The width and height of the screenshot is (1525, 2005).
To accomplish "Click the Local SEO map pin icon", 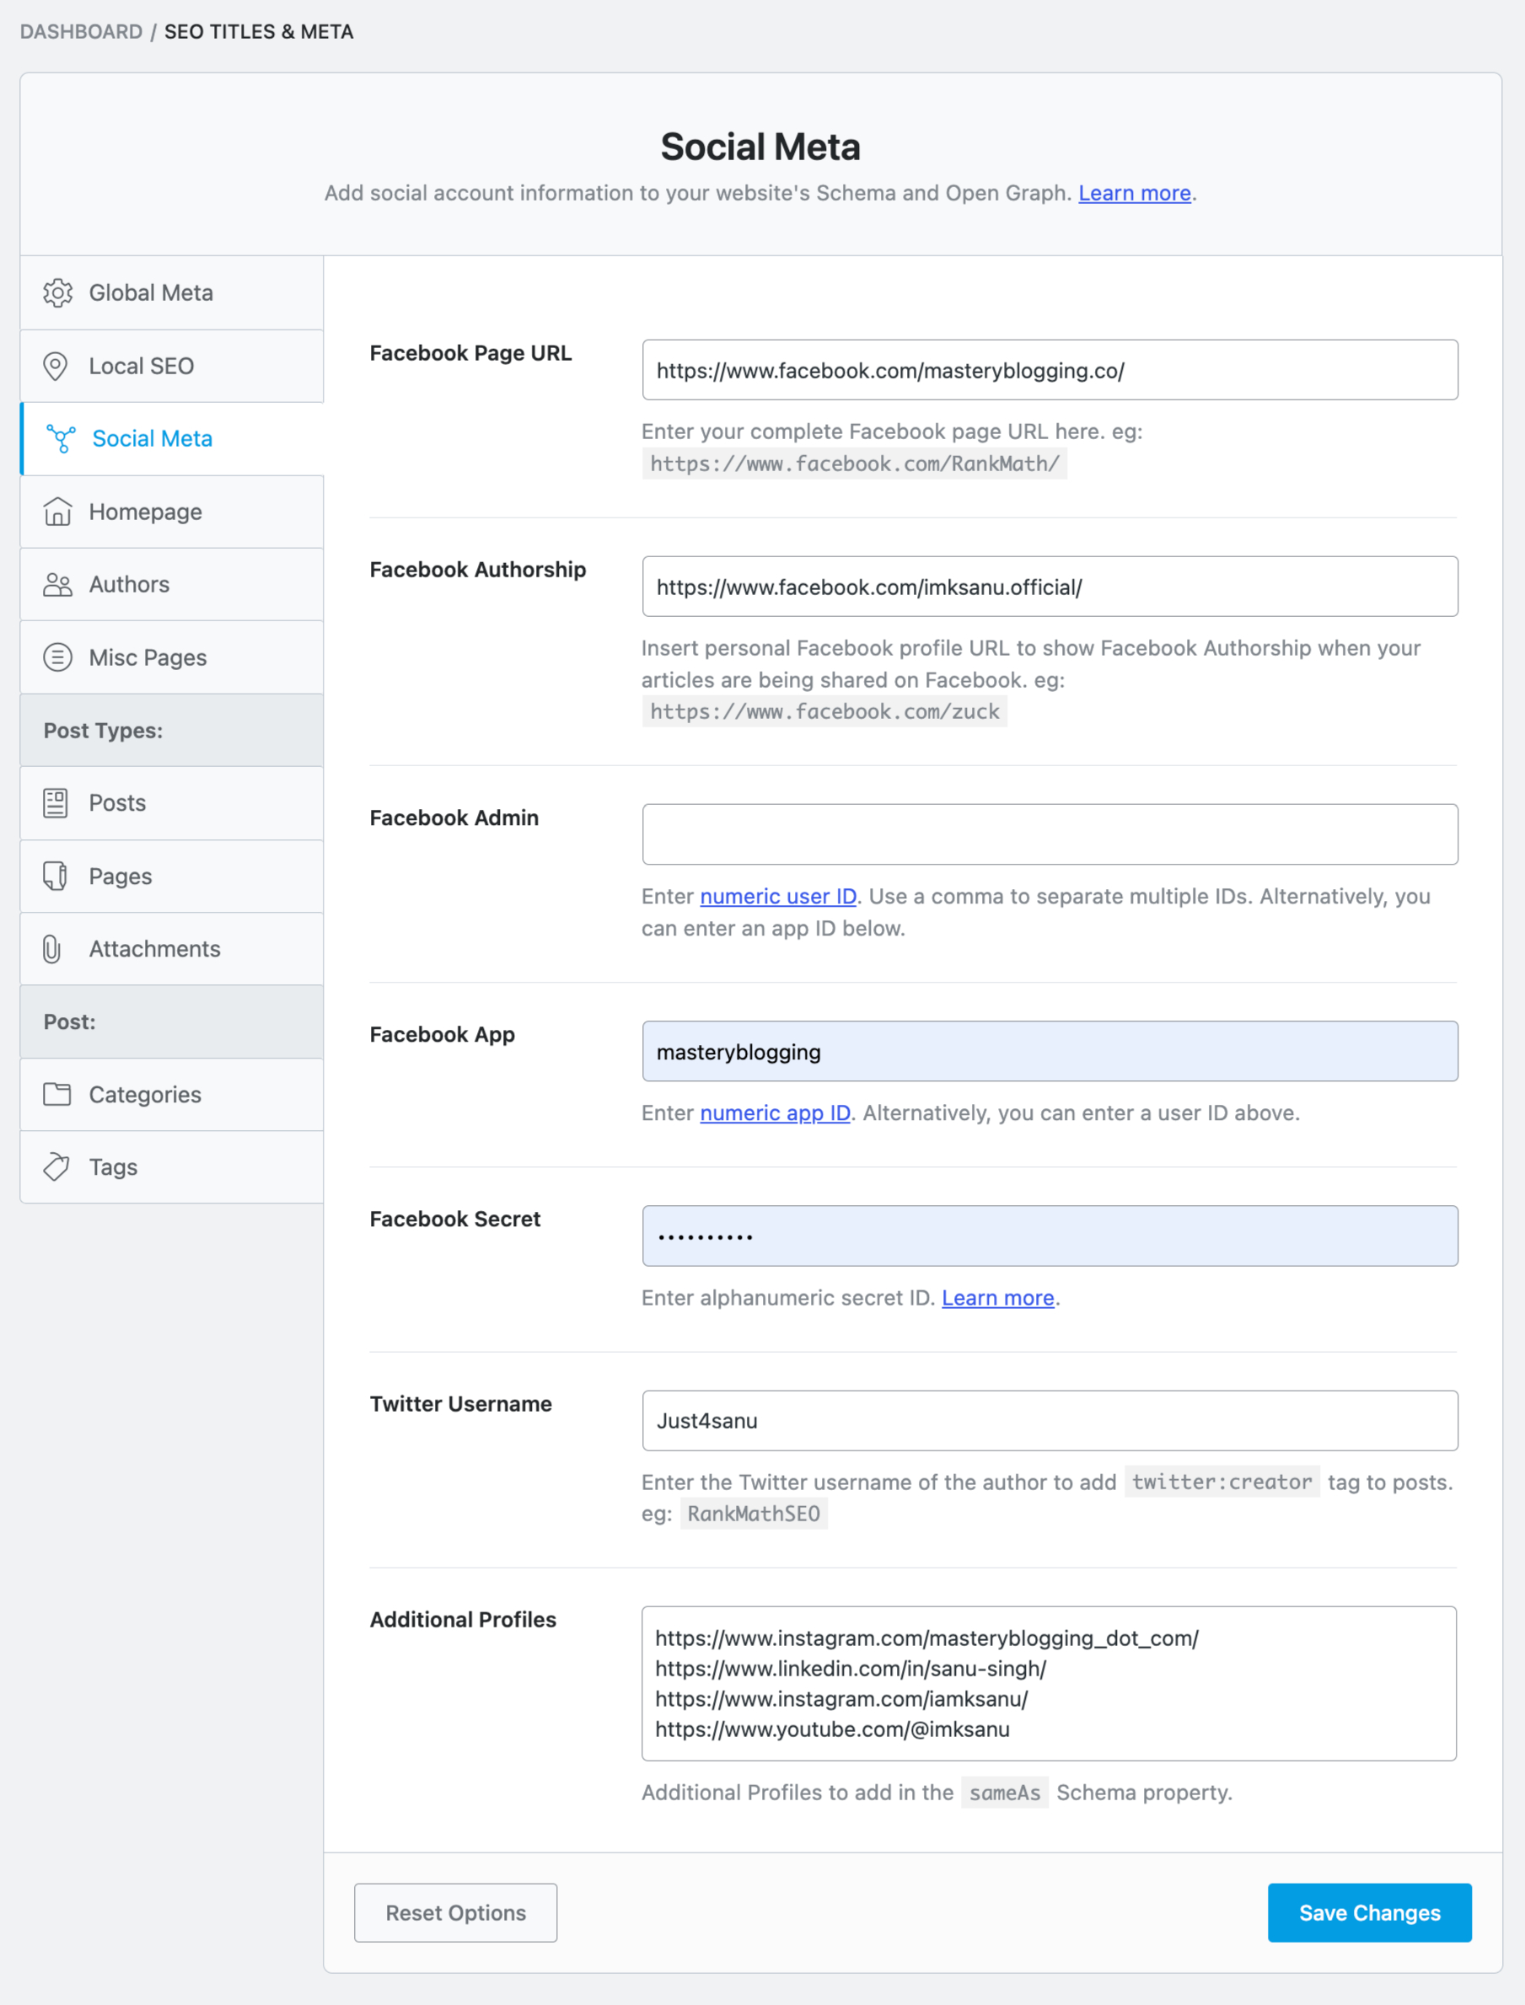I will coord(56,366).
